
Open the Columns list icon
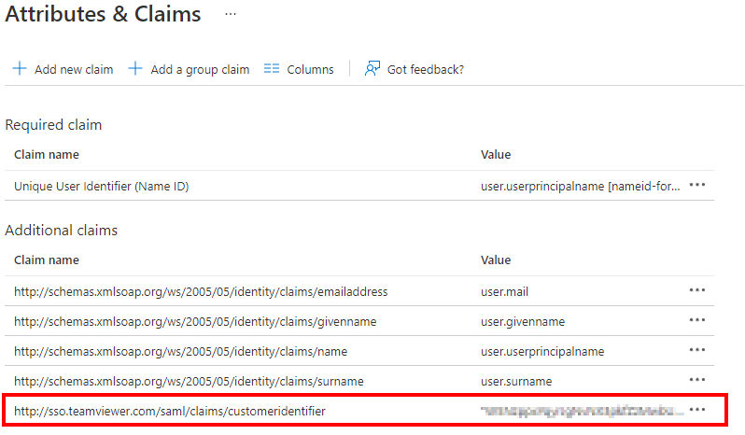click(x=272, y=69)
